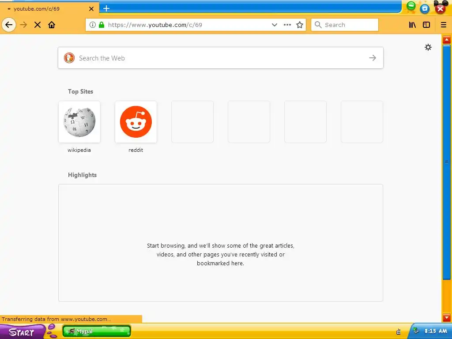Stop loading the page with X button
Image resolution: width=452 pixels, height=339 pixels.
[38, 25]
